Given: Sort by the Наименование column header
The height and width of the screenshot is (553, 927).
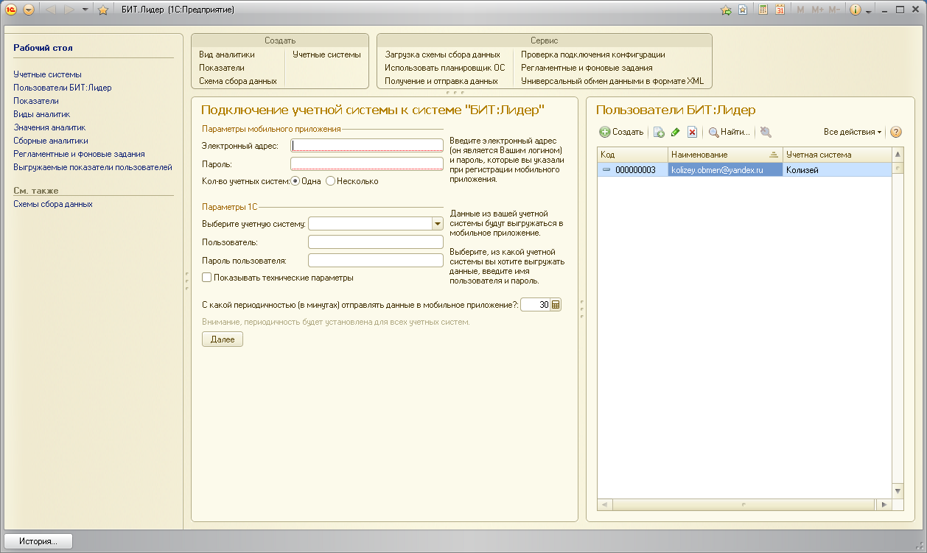Looking at the screenshot, I should coord(725,155).
